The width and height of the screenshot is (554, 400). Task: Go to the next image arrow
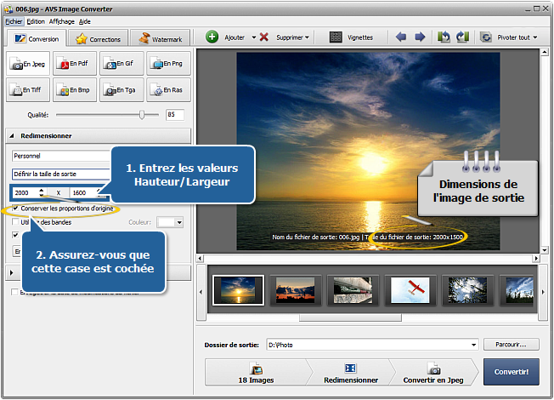click(x=419, y=37)
